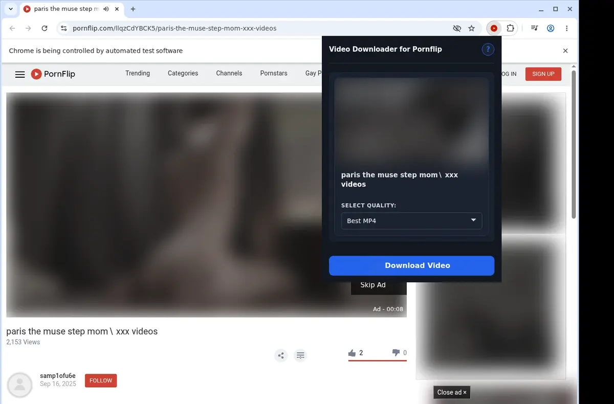Click the Download Video button

pyautogui.click(x=411, y=265)
